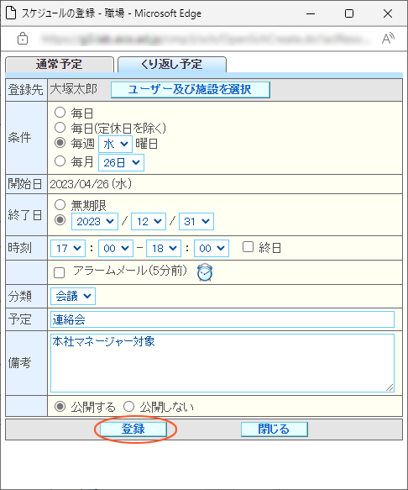Viewport: 408px width, 490px height.
Task: Switch to the 通常予定 tab
Action: [x=60, y=65]
